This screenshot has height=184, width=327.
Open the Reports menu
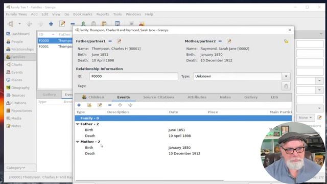(102, 14)
